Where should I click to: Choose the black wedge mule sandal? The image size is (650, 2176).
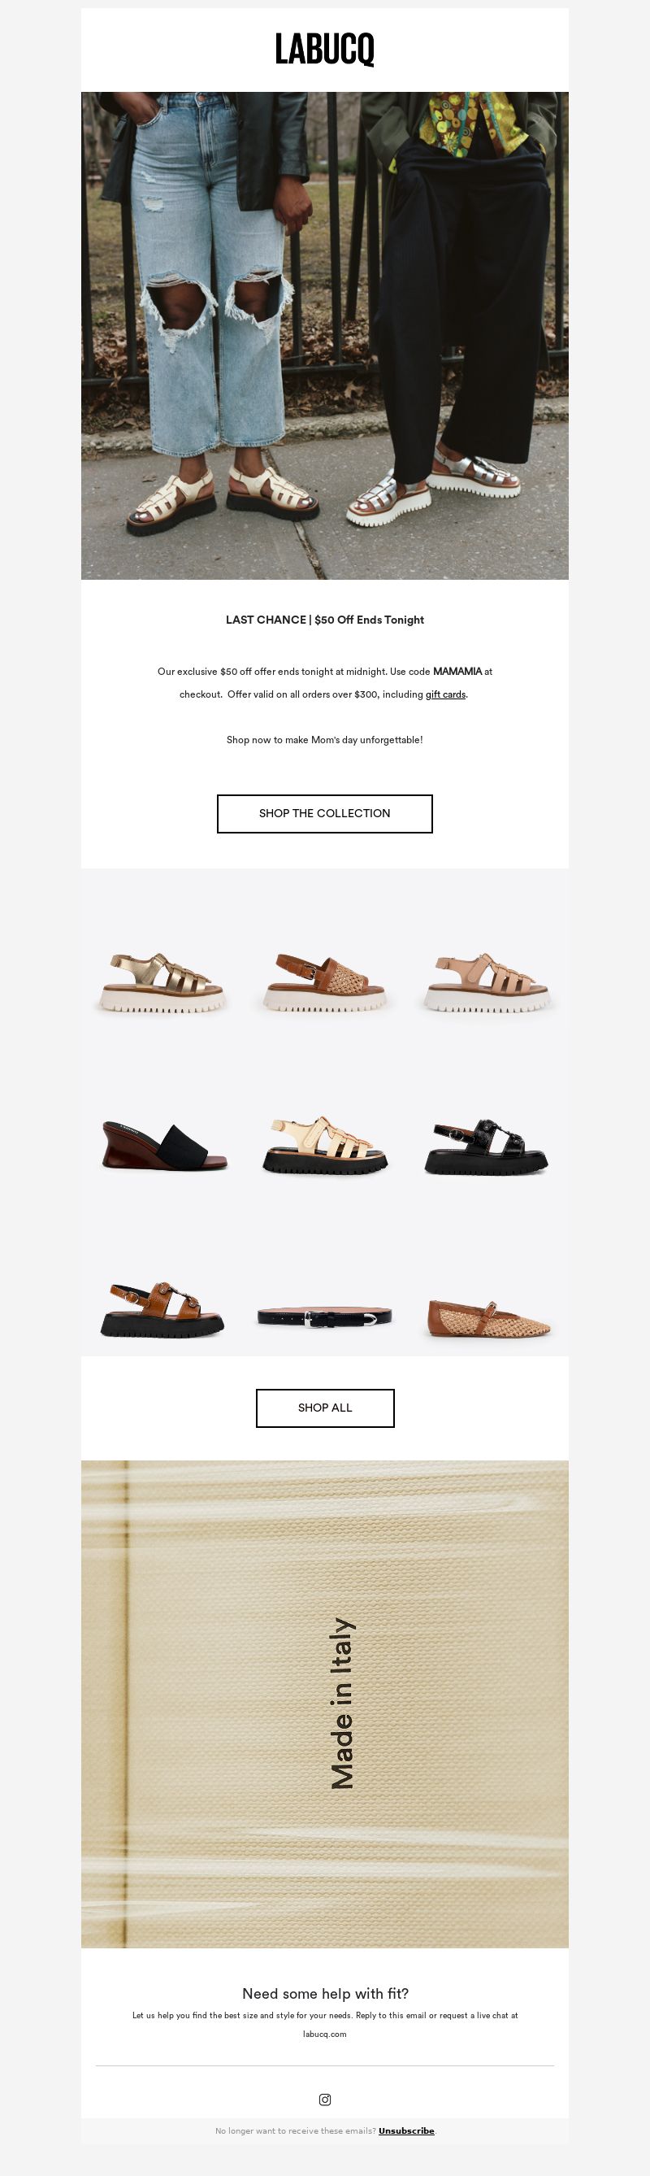tap(163, 1146)
